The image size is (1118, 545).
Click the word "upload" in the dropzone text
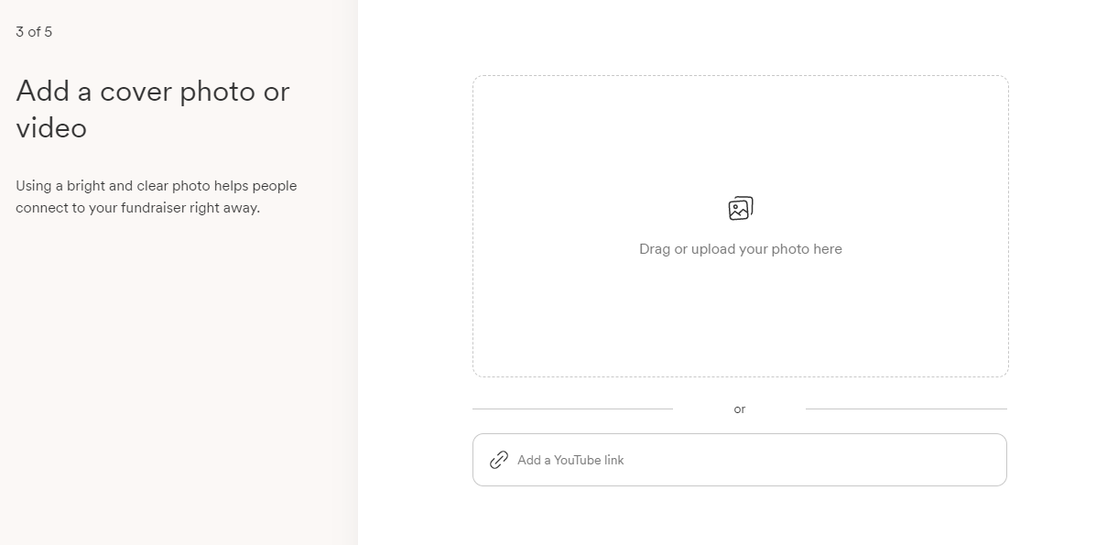coord(715,249)
